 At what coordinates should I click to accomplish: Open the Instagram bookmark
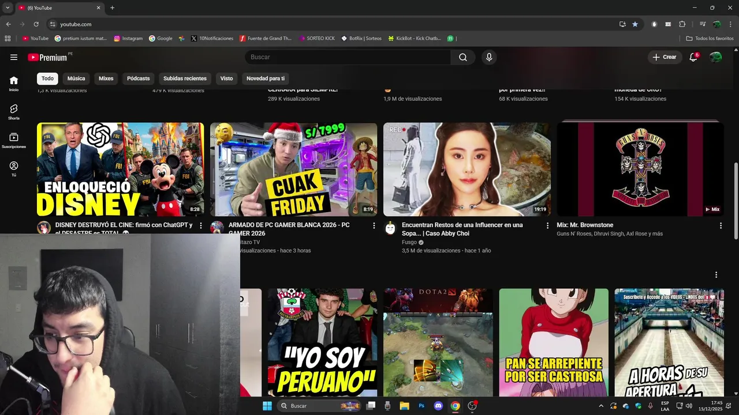[128, 39]
